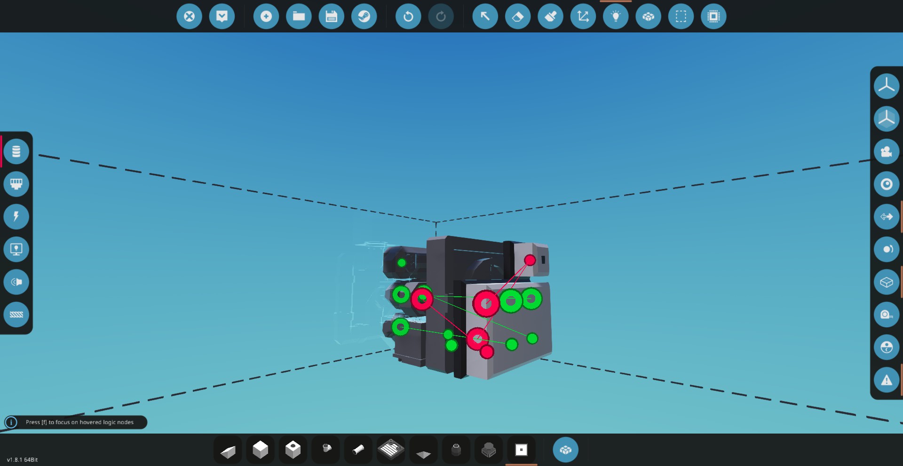Viewport: 903px width, 466px height.
Task: Pick the striped grate plate from hotbar
Action: (x=391, y=450)
